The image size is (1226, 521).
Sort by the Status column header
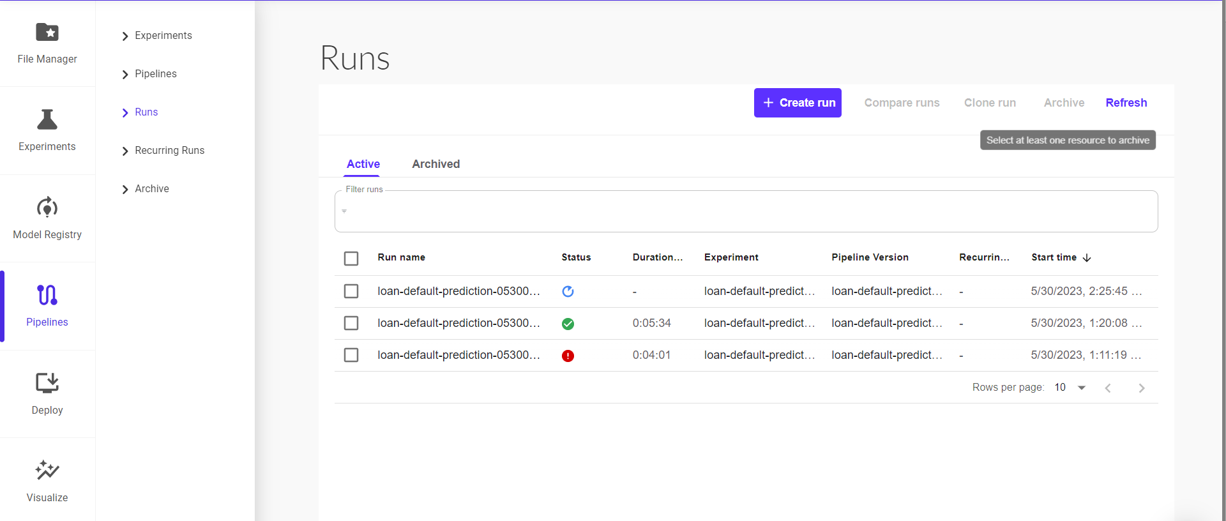(x=576, y=257)
